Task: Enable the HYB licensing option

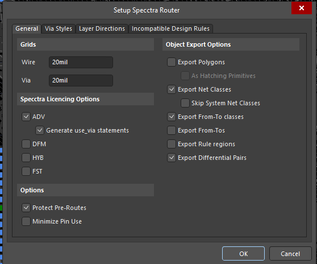Action: (x=26, y=158)
